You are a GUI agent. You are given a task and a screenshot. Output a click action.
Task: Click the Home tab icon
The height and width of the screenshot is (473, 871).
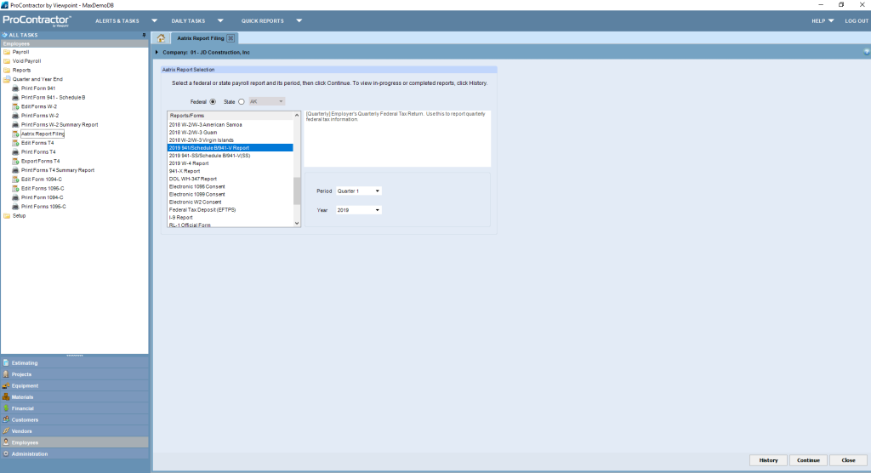click(x=162, y=38)
